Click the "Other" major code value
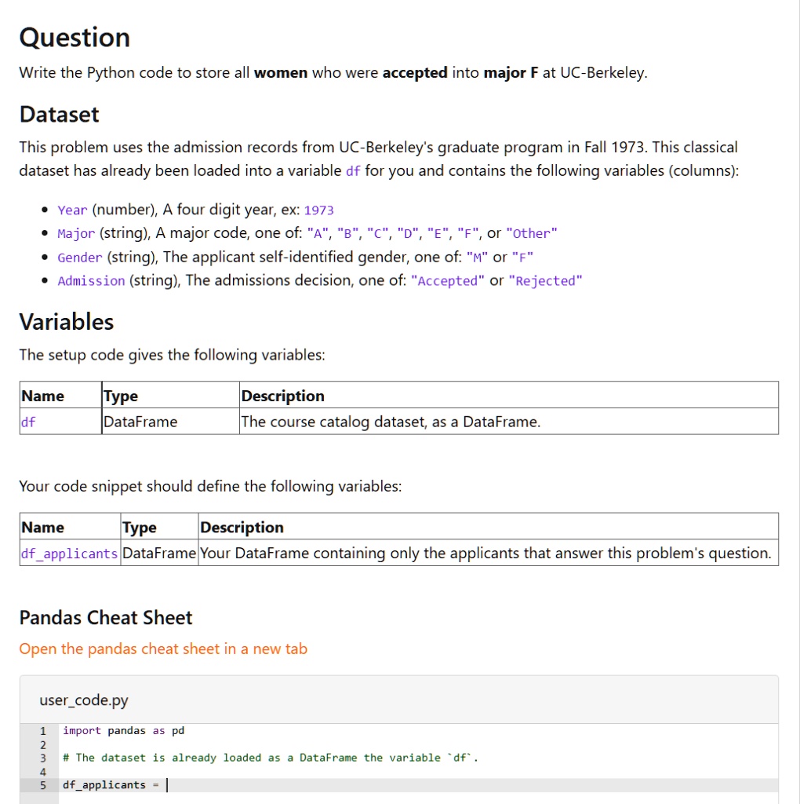 pyautogui.click(x=532, y=234)
